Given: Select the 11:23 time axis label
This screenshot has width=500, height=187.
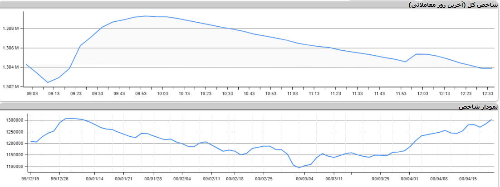Looking at the screenshot, I should (x=336, y=93).
